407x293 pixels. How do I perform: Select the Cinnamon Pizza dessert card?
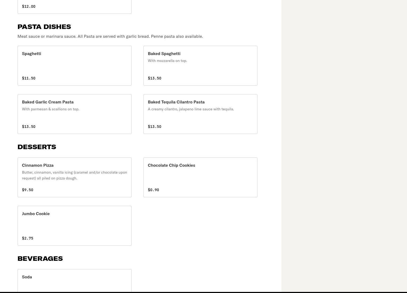(x=74, y=177)
